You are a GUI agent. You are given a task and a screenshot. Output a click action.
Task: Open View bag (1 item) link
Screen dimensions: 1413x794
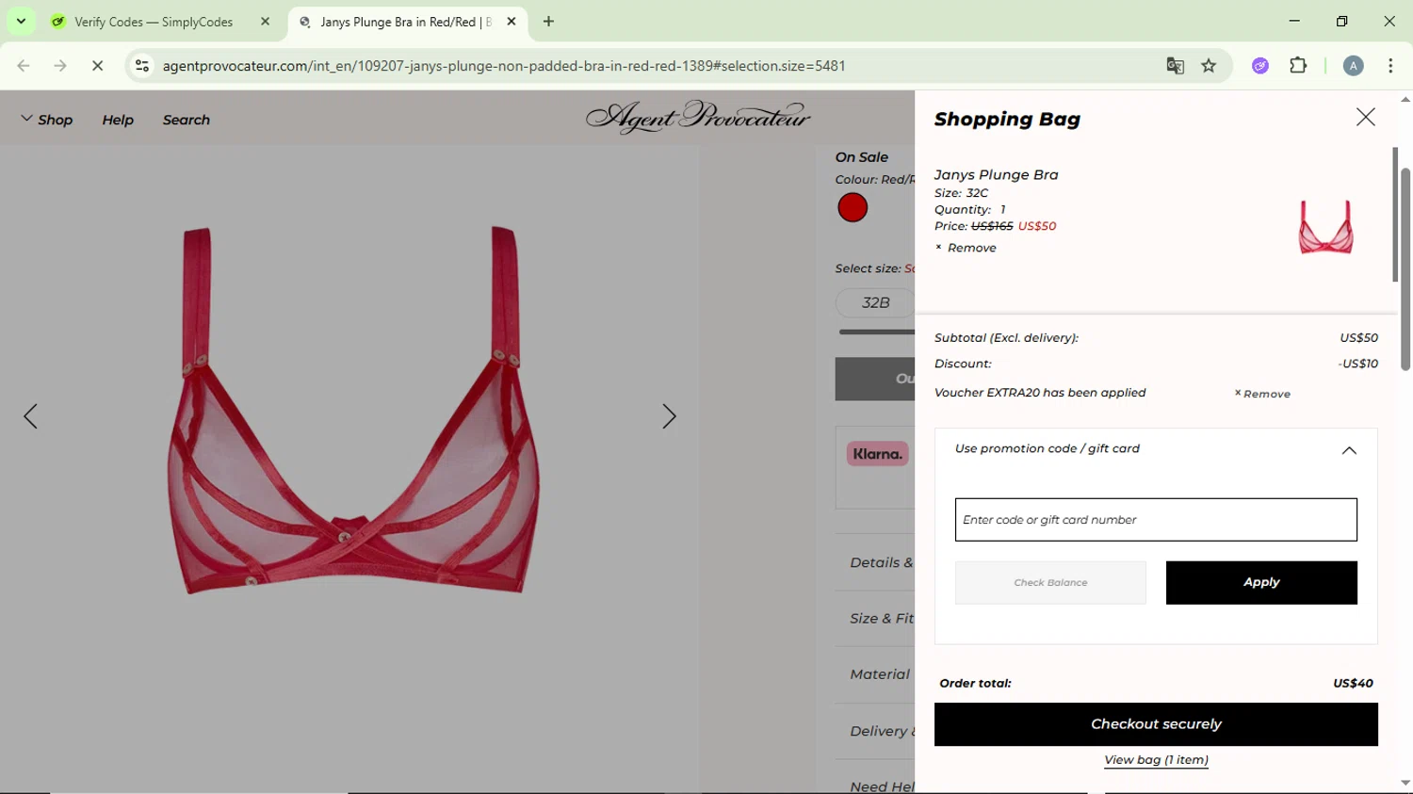pos(1156,760)
